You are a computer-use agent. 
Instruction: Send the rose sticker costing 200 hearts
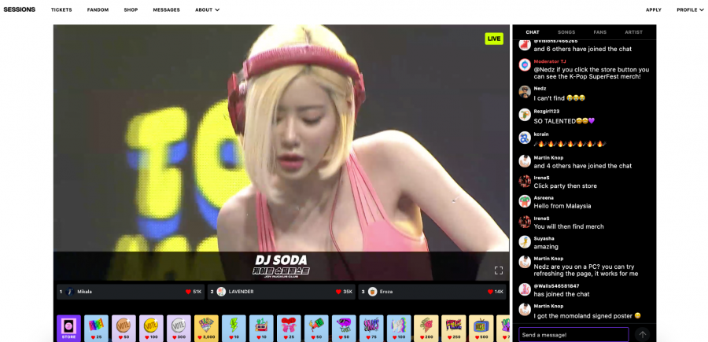point(426,328)
